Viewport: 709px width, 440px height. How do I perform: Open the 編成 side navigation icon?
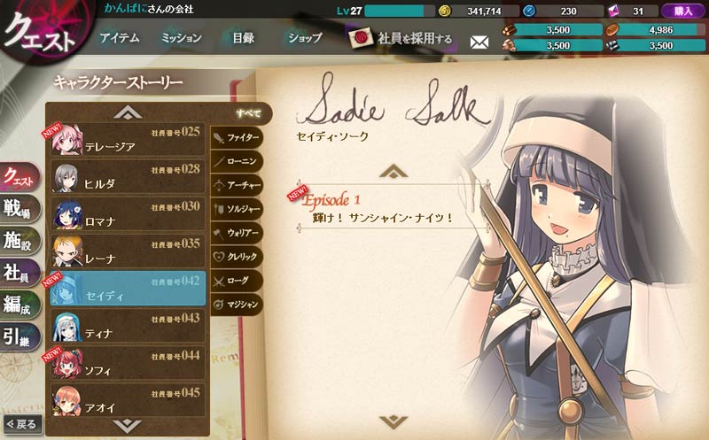19,305
